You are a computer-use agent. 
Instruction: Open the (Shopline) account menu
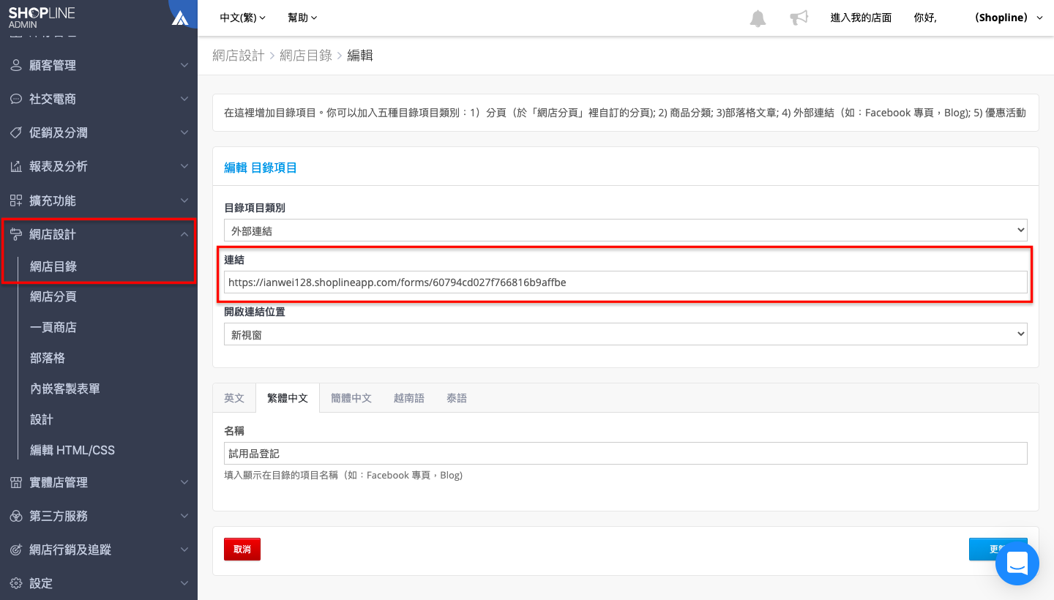coord(1009,18)
